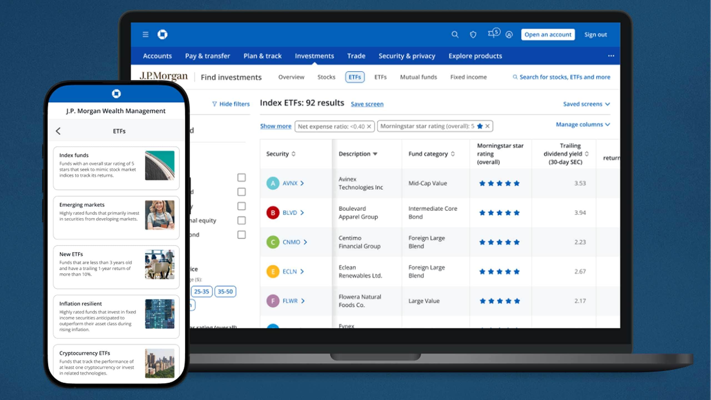Click the Save screen link
The width and height of the screenshot is (711, 400).
[x=367, y=104]
